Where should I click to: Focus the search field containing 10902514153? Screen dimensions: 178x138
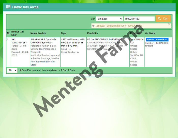click(x=139, y=19)
